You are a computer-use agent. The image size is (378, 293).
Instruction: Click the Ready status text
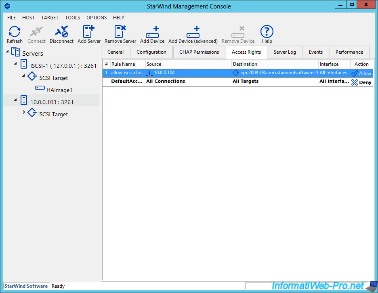pyautogui.click(x=58, y=286)
